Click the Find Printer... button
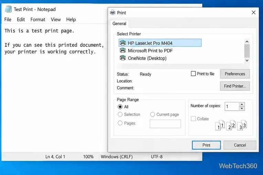Screen dimensions: 263x175 pyautogui.click(x=235, y=86)
